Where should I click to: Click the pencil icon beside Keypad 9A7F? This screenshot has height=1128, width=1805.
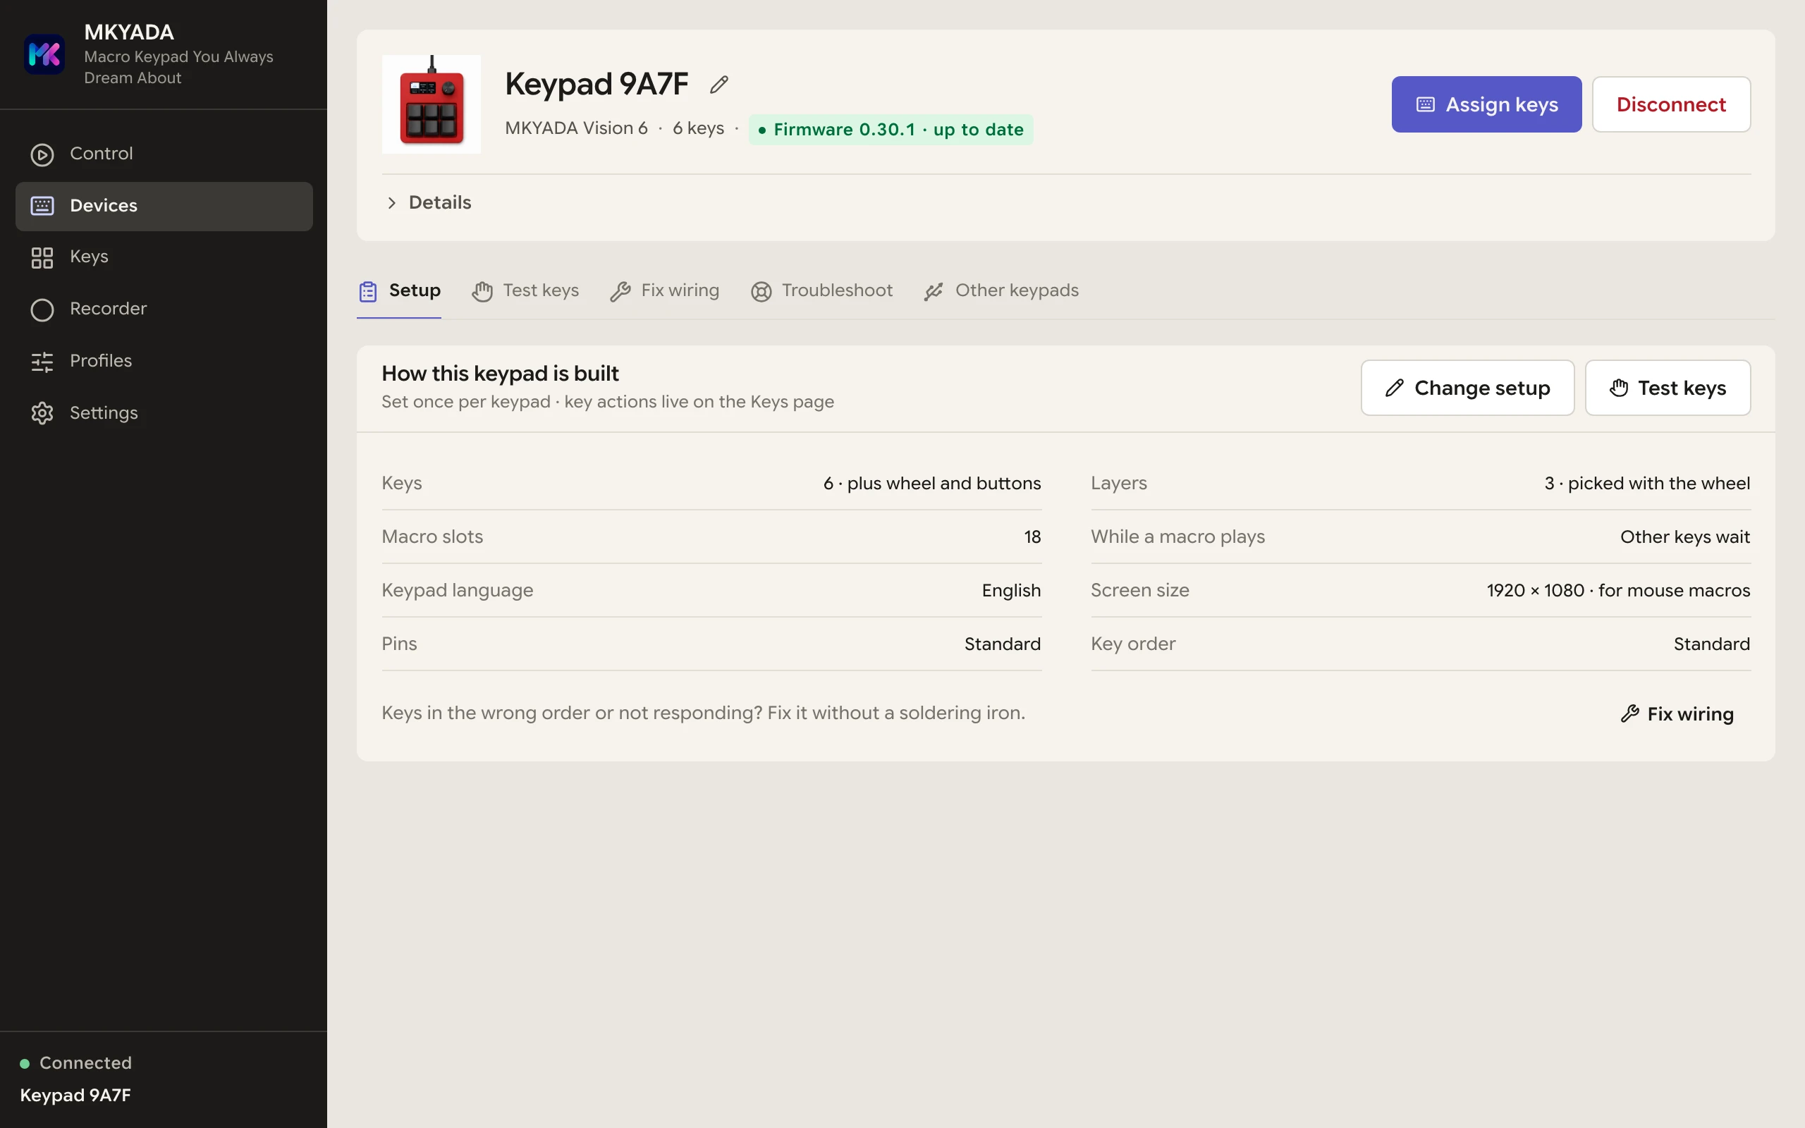718,85
